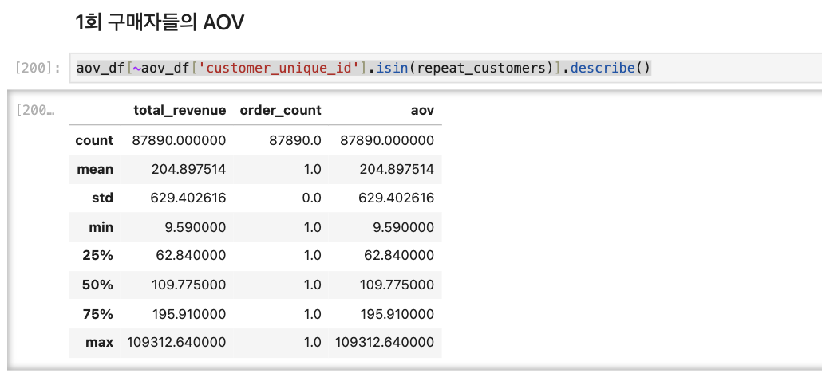Click the min row label

pos(101,227)
